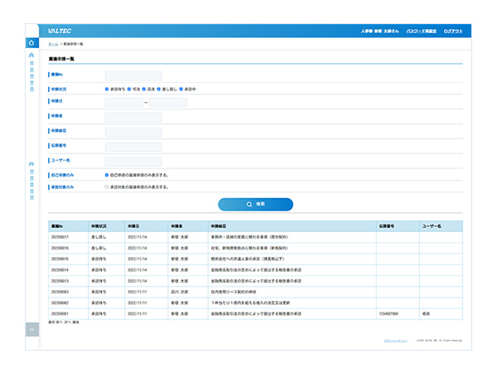Toggle the 自己申請のみ checkbox

click(107, 175)
